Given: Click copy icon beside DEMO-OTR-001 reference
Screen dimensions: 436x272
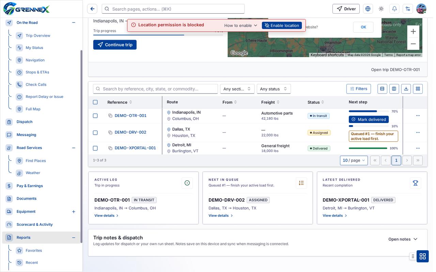Looking at the screenshot, I should coord(110,116).
